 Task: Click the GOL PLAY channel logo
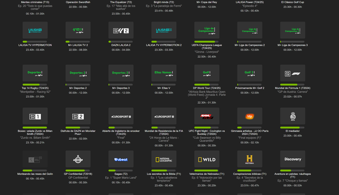click(207, 117)
